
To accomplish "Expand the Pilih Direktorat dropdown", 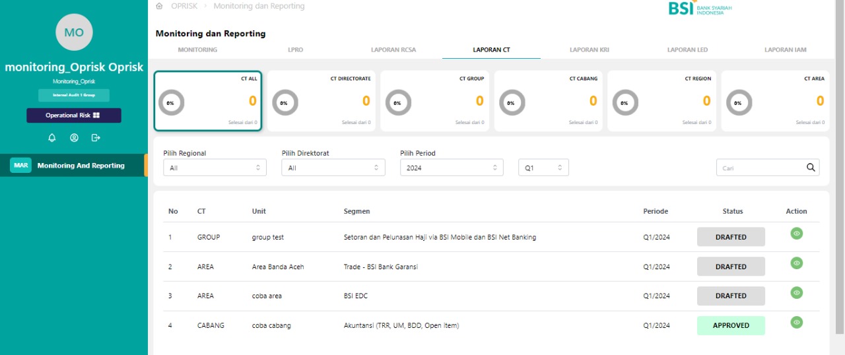I will point(333,168).
